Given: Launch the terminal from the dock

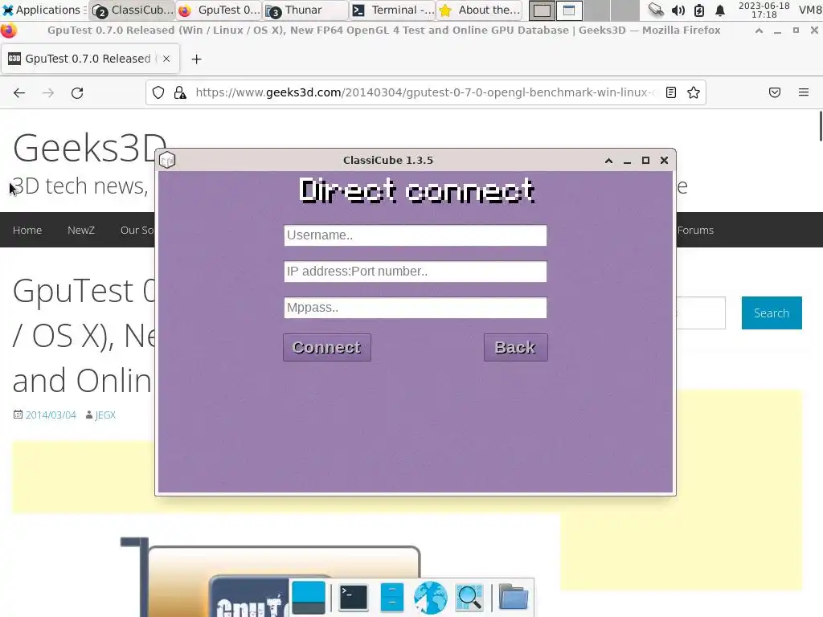Looking at the screenshot, I should pyautogui.click(x=354, y=598).
